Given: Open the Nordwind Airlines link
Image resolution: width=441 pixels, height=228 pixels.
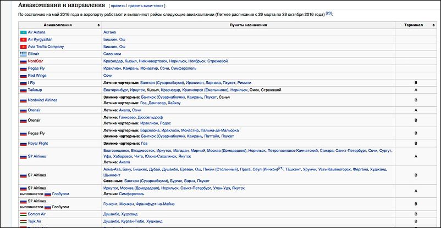Looking at the screenshot, I should (x=42, y=100).
